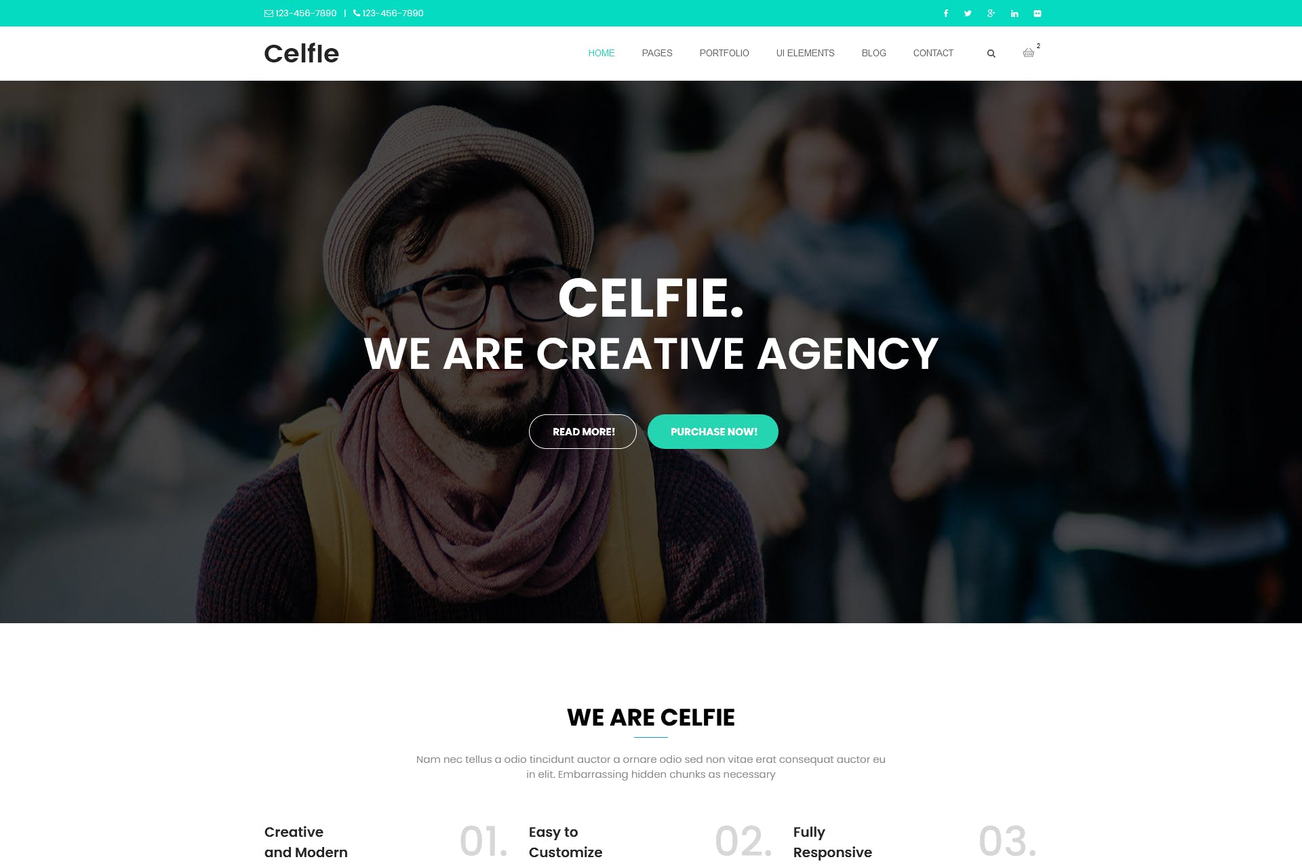
Task: Click the search magnifier icon in navbar
Action: (x=990, y=54)
